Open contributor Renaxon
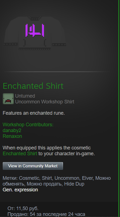 (12, 136)
